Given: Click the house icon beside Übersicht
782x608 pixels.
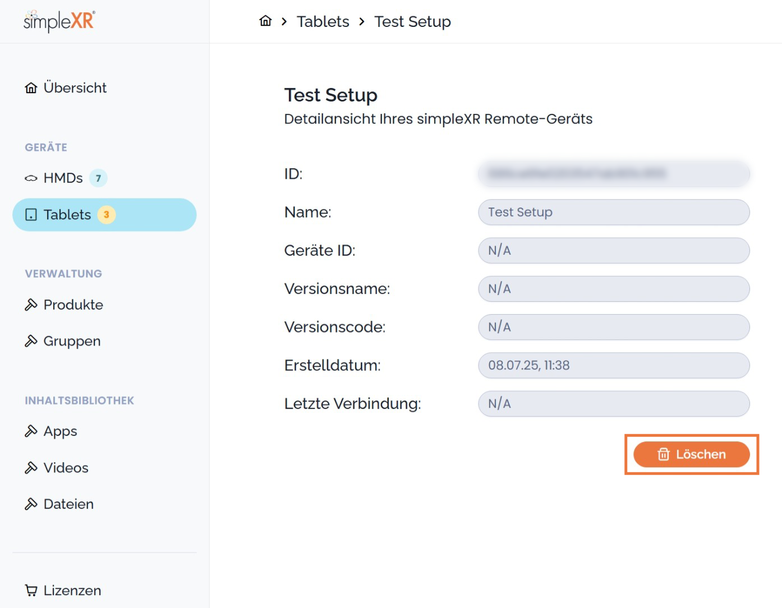Looking at the screenshot, I should point(31,88).
